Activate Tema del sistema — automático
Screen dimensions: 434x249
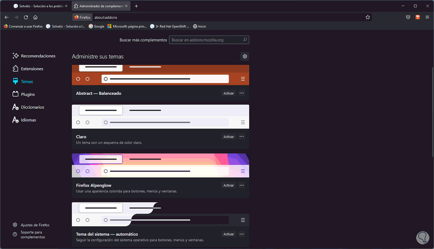click(229, 234)
